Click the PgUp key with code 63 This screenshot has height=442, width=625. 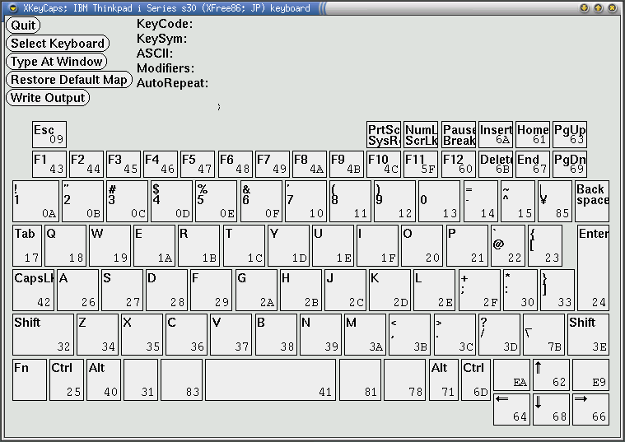pos(570,134)
